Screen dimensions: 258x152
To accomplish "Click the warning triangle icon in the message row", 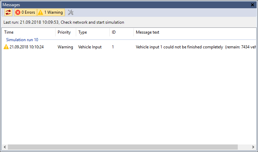I will click(6, 47).
